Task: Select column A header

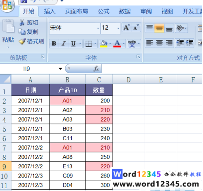Action: click(31, 80)
